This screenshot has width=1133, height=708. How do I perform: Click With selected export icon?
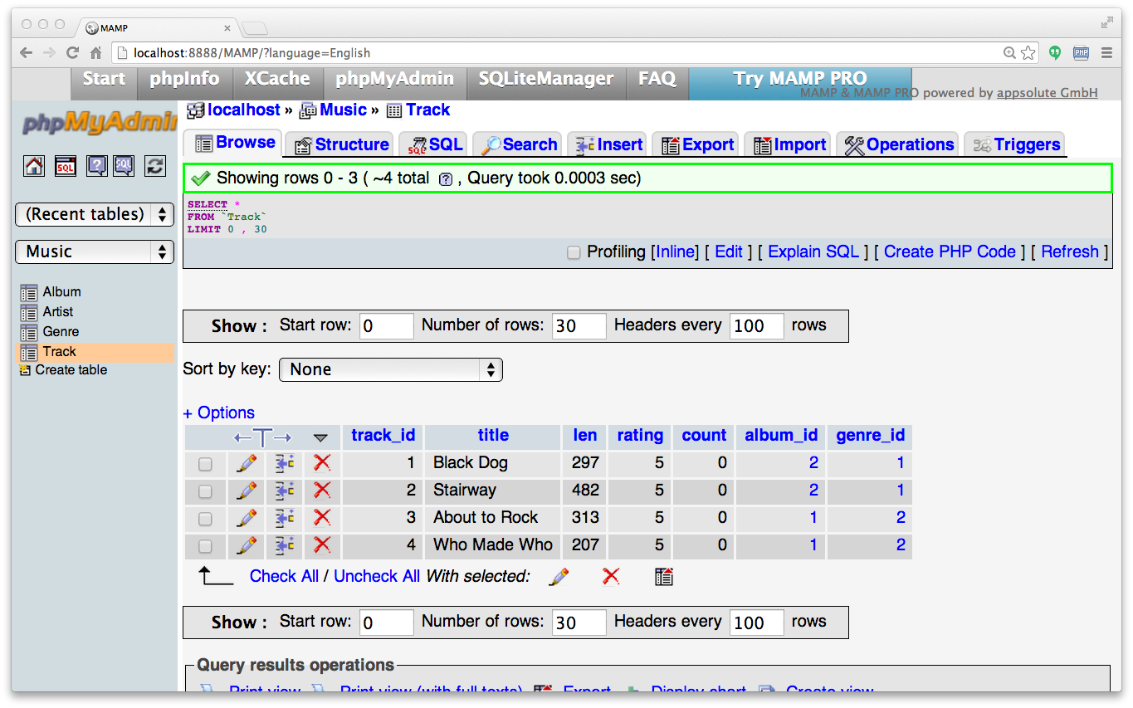[x=663, y=576]
